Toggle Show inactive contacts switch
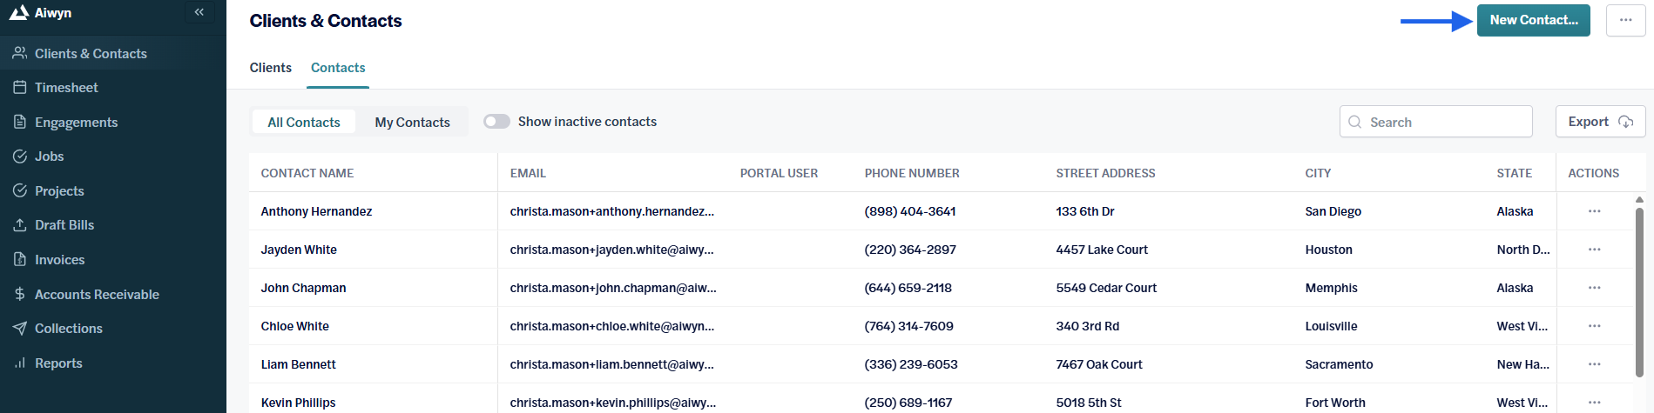The width and height of the screenshot is (1654, 413). click(496, 122)
